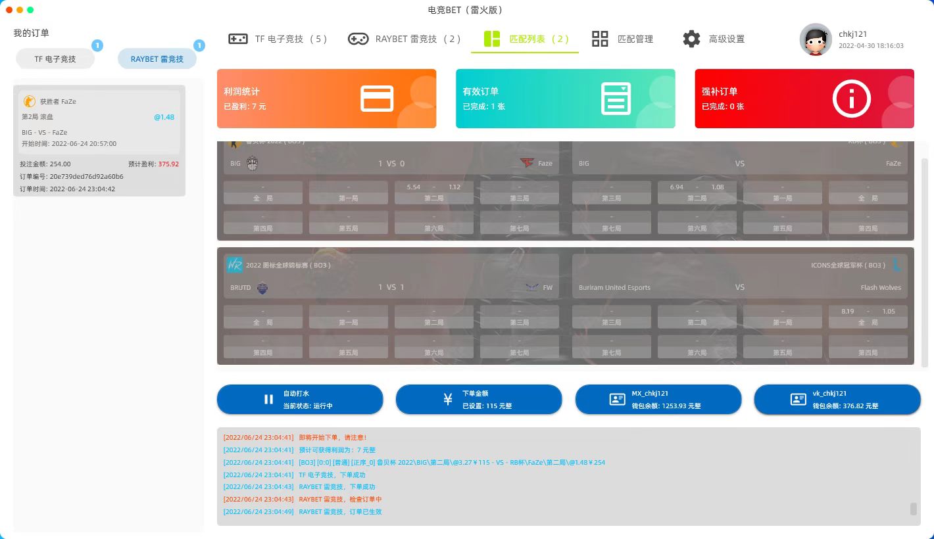Click the Faze team logo
Screen dimensions: 934x539
coord(528,164)
